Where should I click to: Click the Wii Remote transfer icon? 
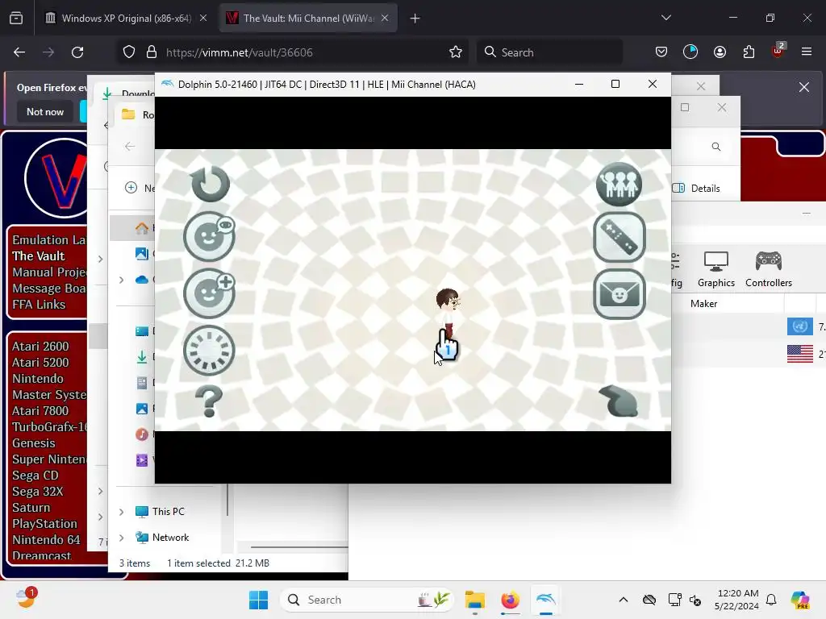pos(619,238)
